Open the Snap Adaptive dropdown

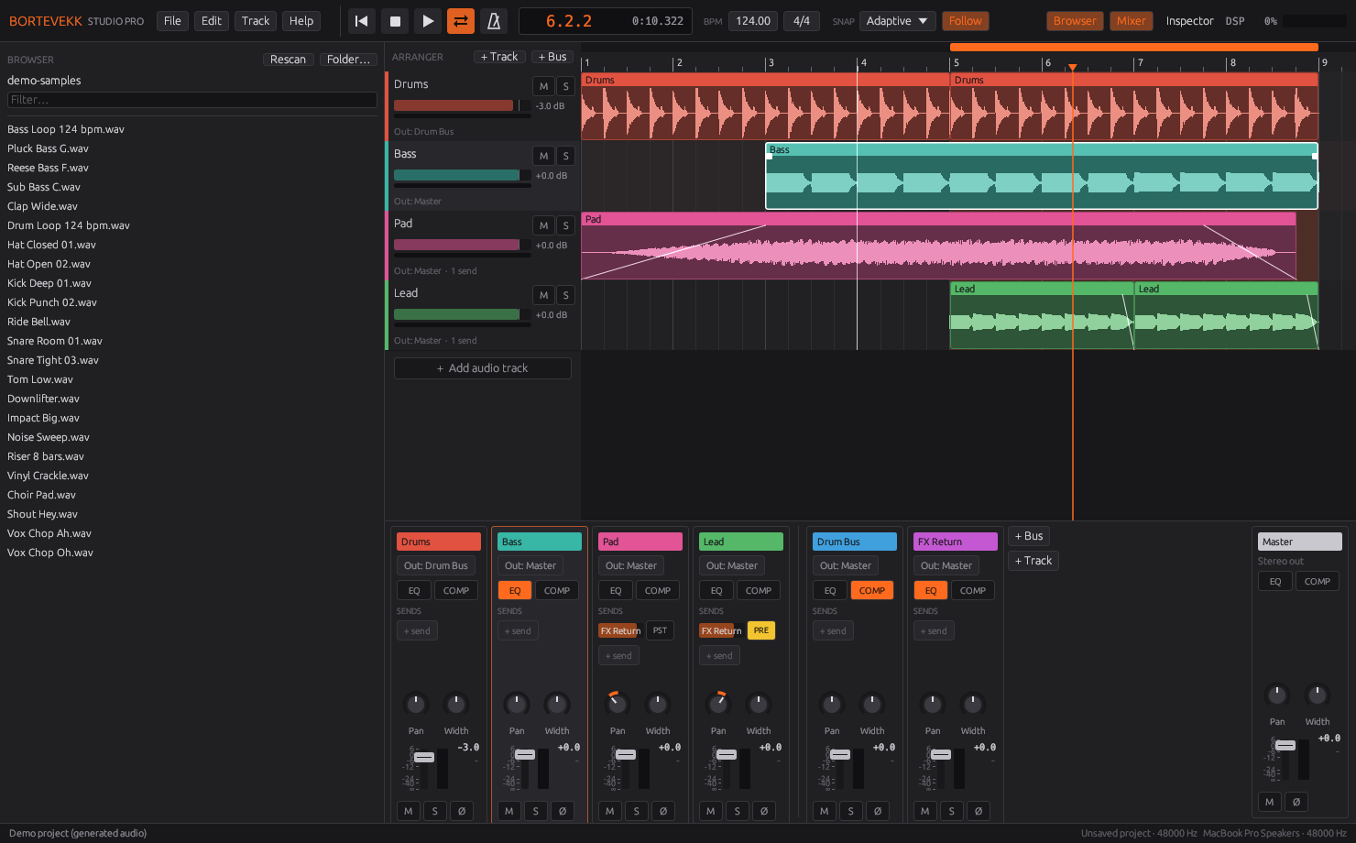(x=898, y=21)
